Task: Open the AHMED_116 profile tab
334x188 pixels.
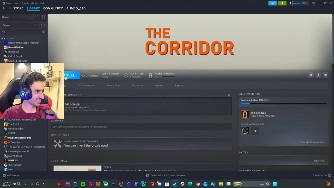Action: [x=76, y=8]
